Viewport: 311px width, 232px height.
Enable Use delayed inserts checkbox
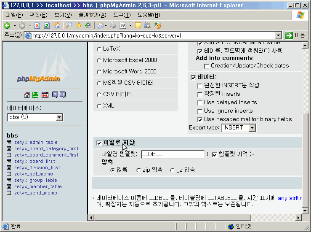coord(200,103)
